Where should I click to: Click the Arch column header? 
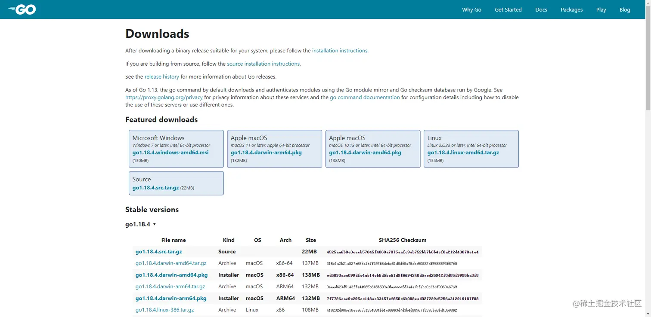(x=285, y=240)
